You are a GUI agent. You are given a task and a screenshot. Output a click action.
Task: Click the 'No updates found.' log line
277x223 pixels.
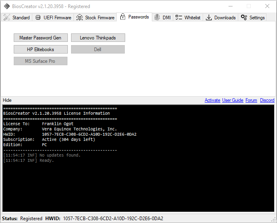pos(42,155)
